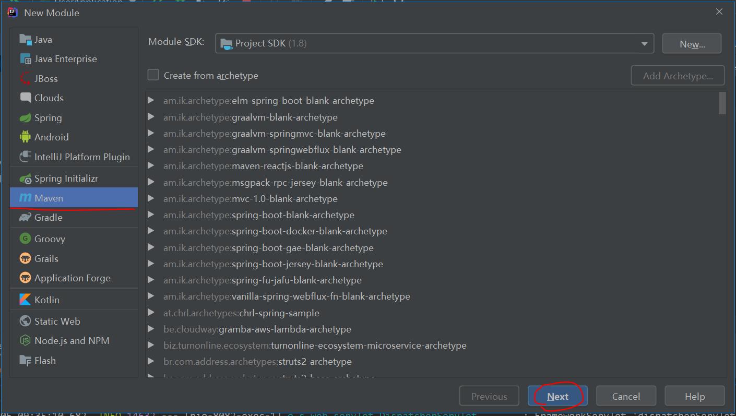Image resolution: width=736 pixels, height=416 pixels.
Task: Open Help for the dialog
Action: tap(695, 396)
